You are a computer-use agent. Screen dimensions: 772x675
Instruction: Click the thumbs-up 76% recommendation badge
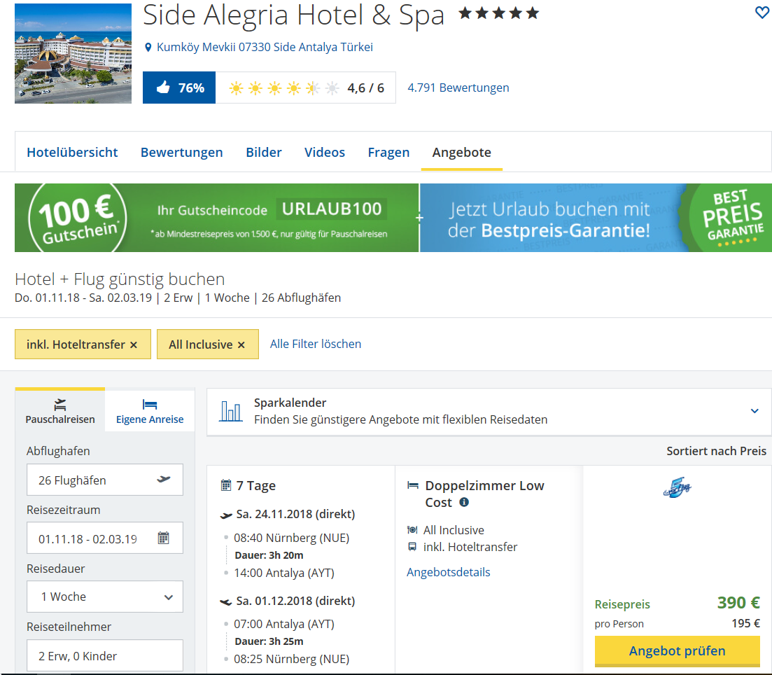click(x=179, y=88)
